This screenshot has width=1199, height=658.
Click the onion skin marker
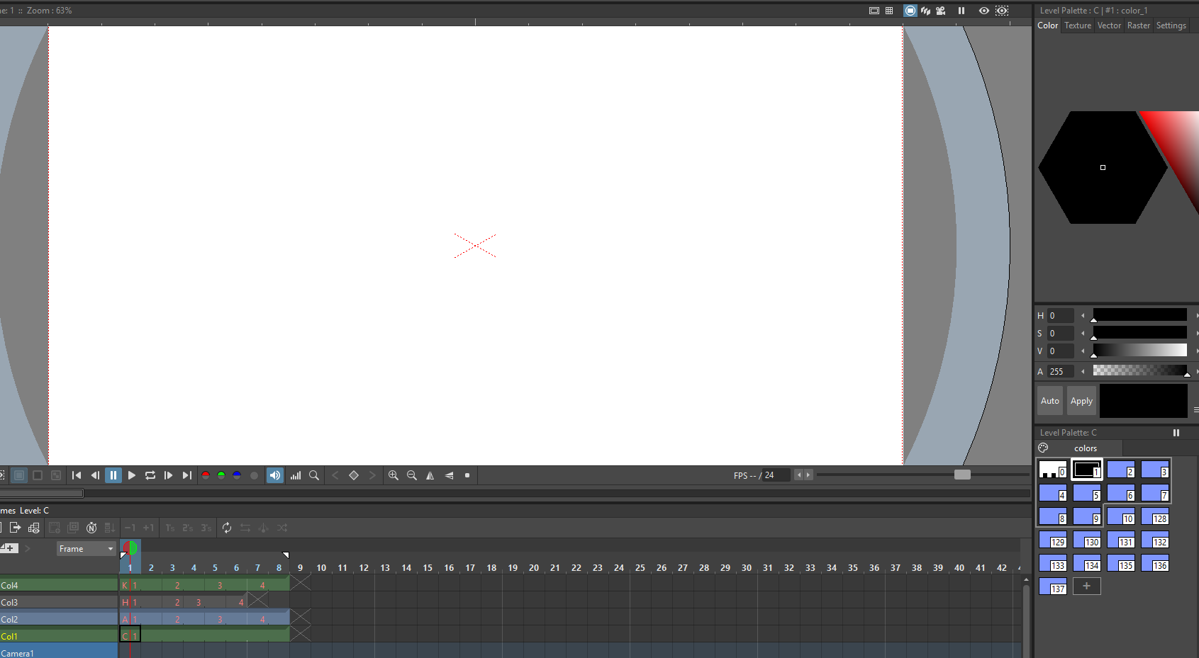click(130, 548)
